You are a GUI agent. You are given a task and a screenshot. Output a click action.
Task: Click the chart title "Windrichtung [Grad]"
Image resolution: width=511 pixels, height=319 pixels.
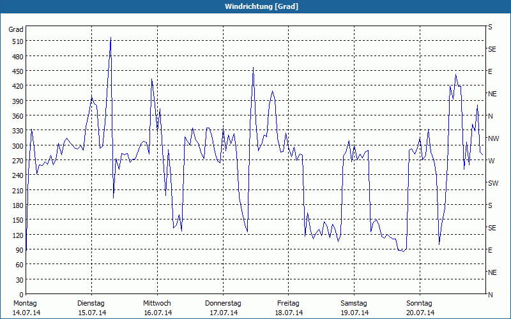point(261,6)
